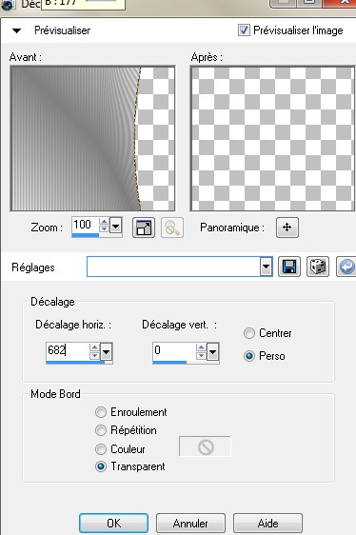Open the Décalage vert. slider dropdown

coord(212,352)
